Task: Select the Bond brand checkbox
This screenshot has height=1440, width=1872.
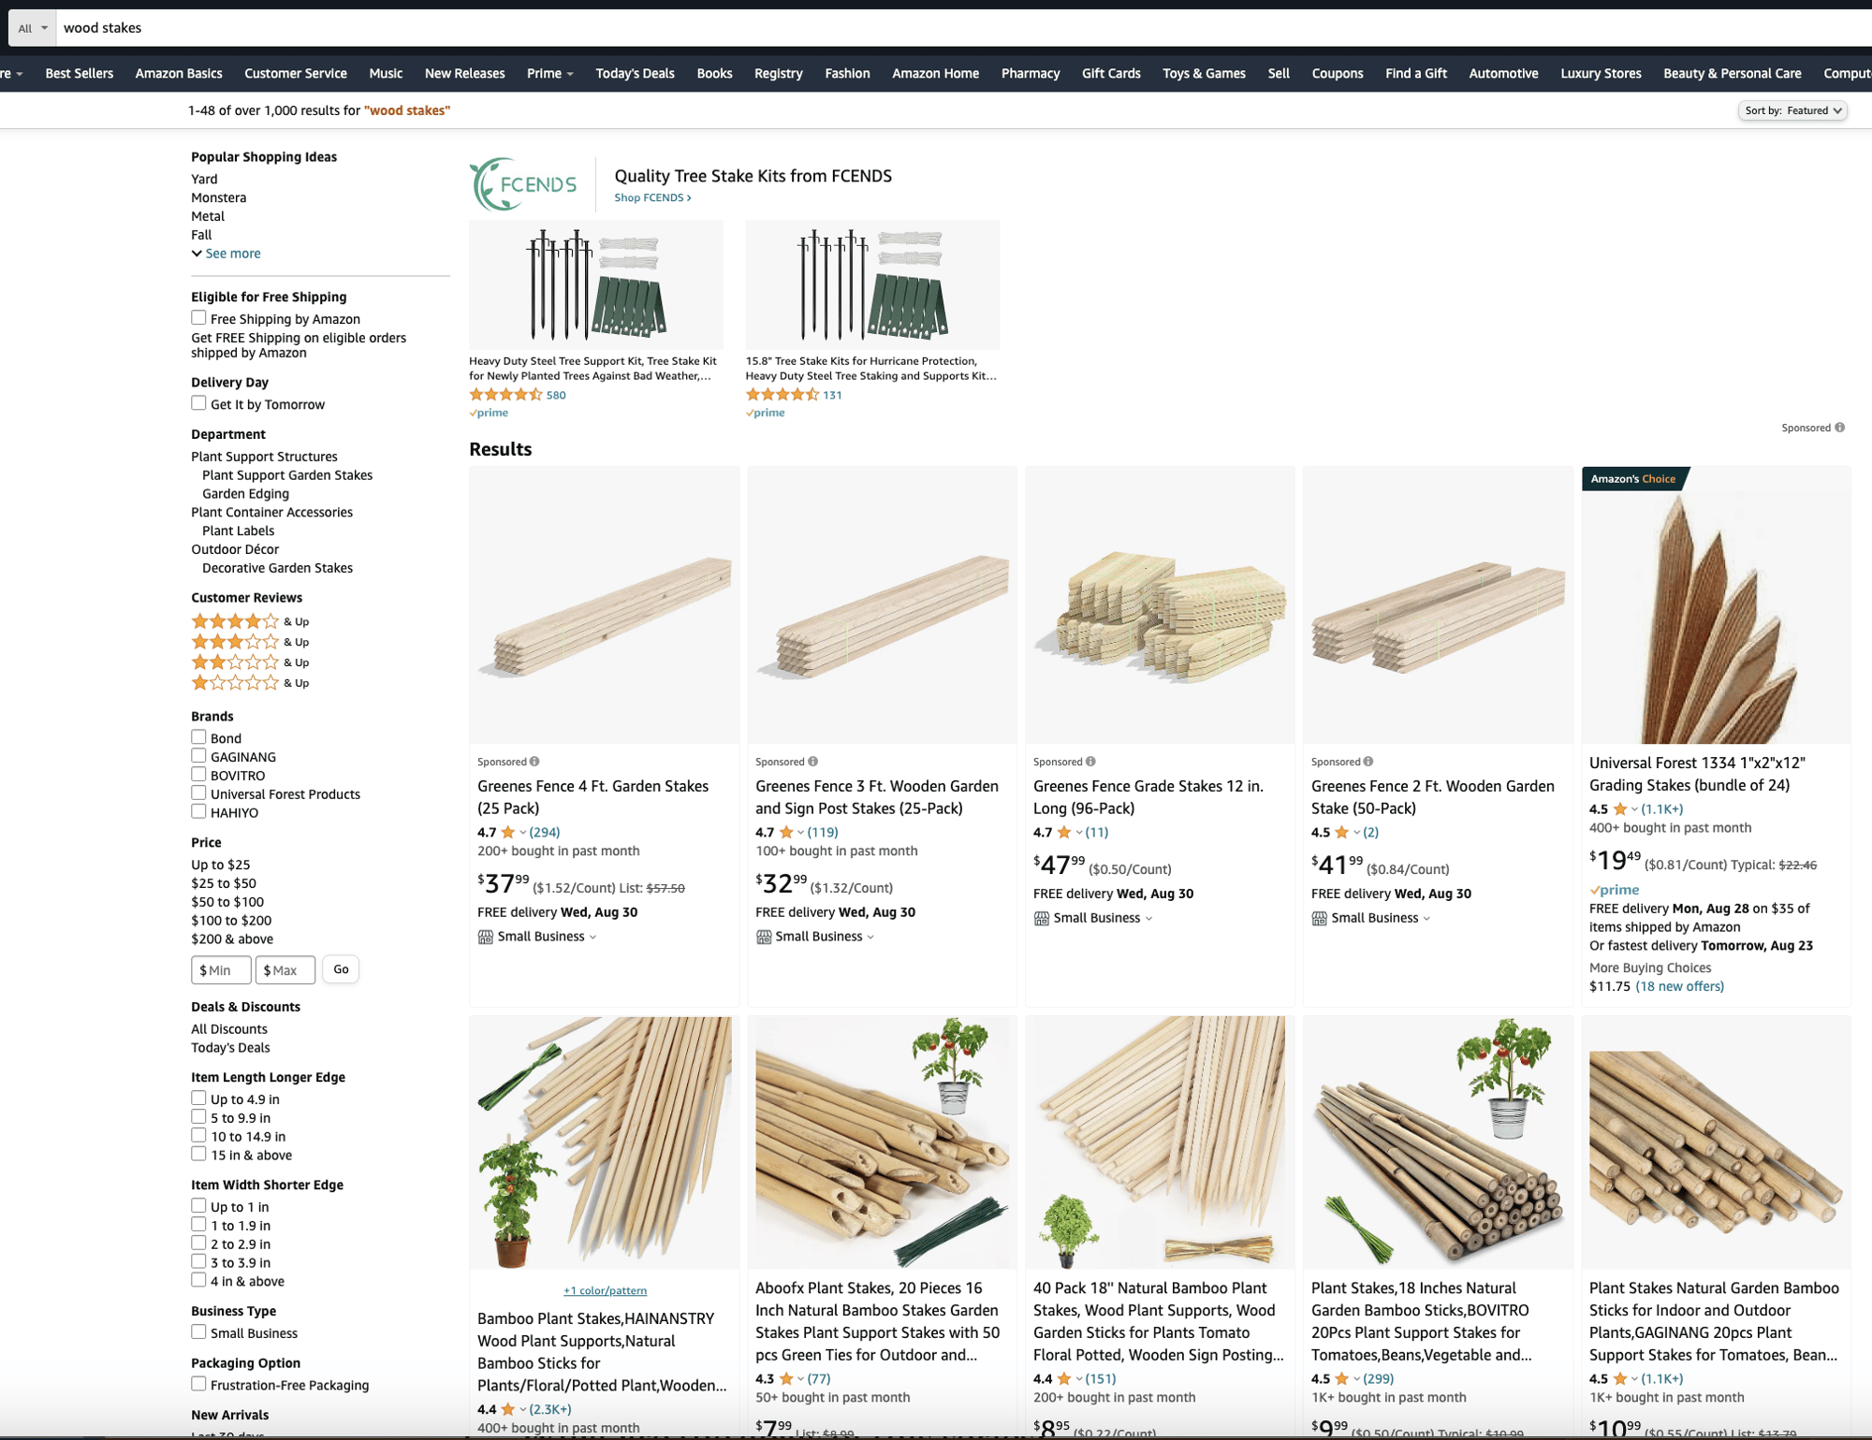Action: pos(198,737)
